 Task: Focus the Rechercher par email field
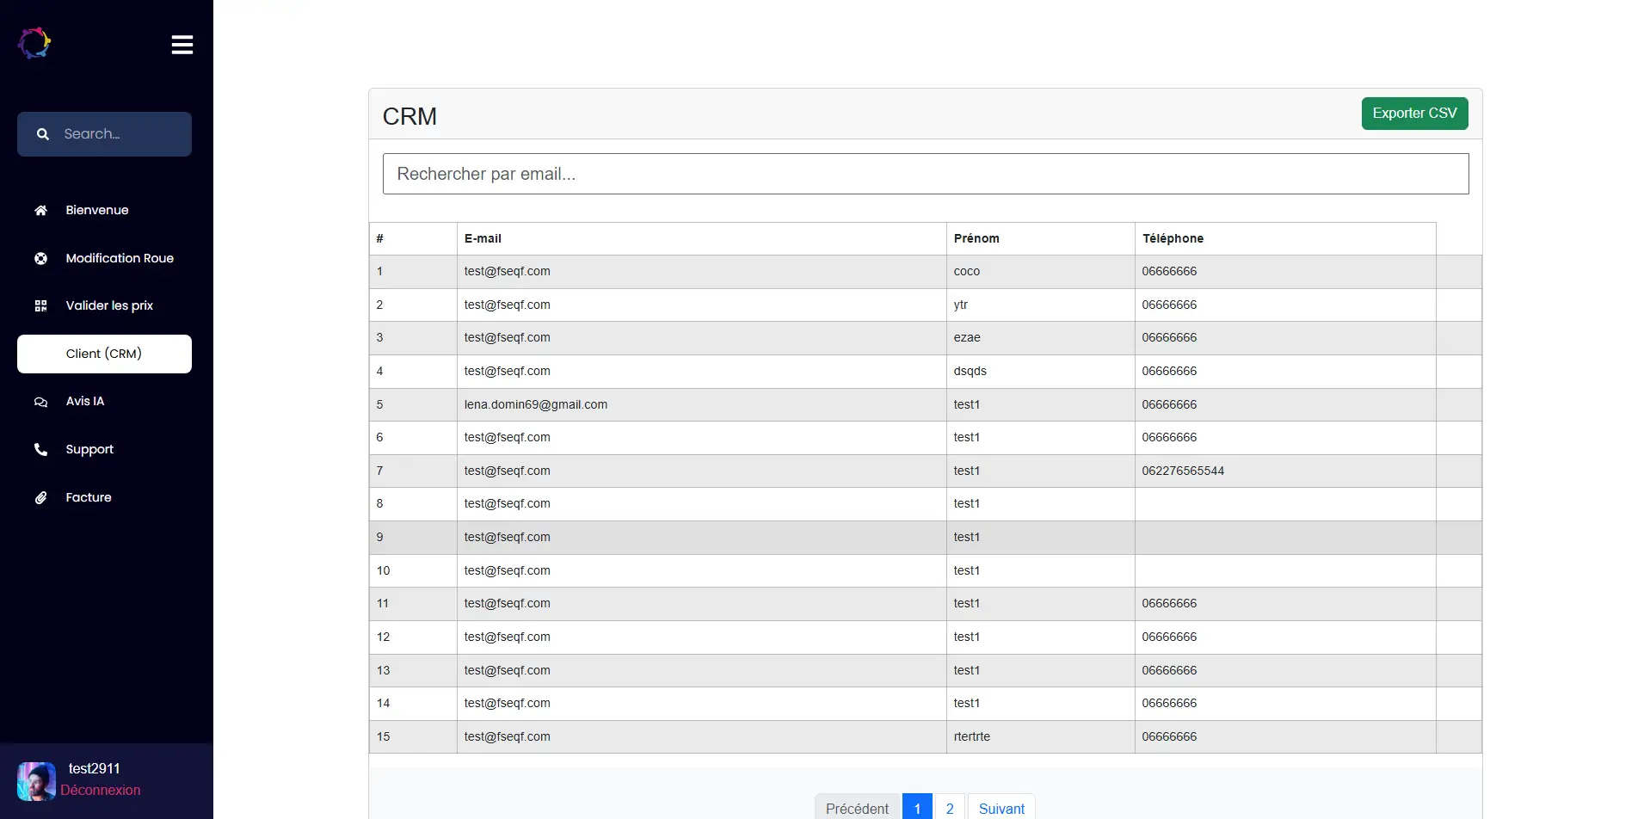tap(925, 174)
